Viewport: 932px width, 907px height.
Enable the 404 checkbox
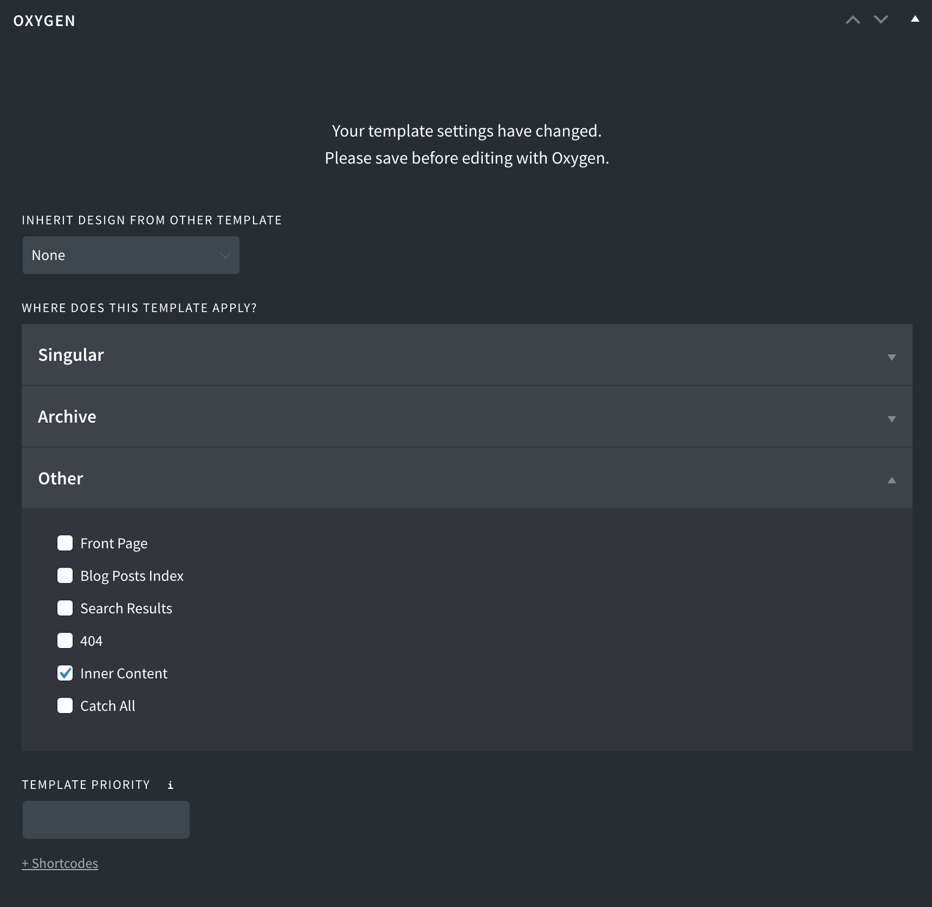(x=65, y=640)
